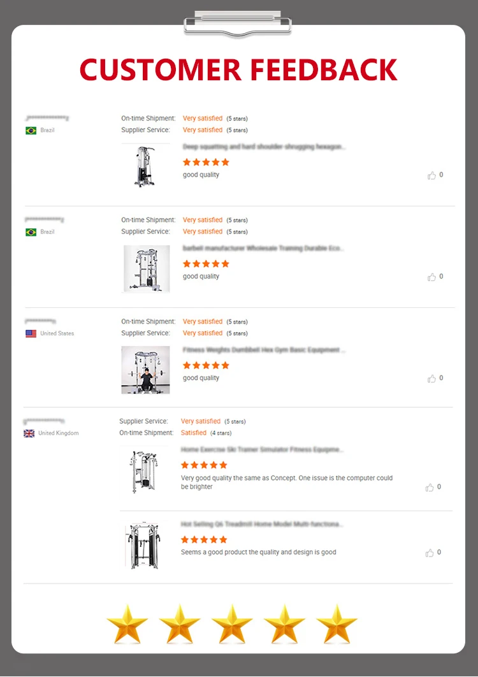478x677 pixels.
Task: Open 'Home Exercise Ski Trainer Simulator' product link
Action: 262,450
